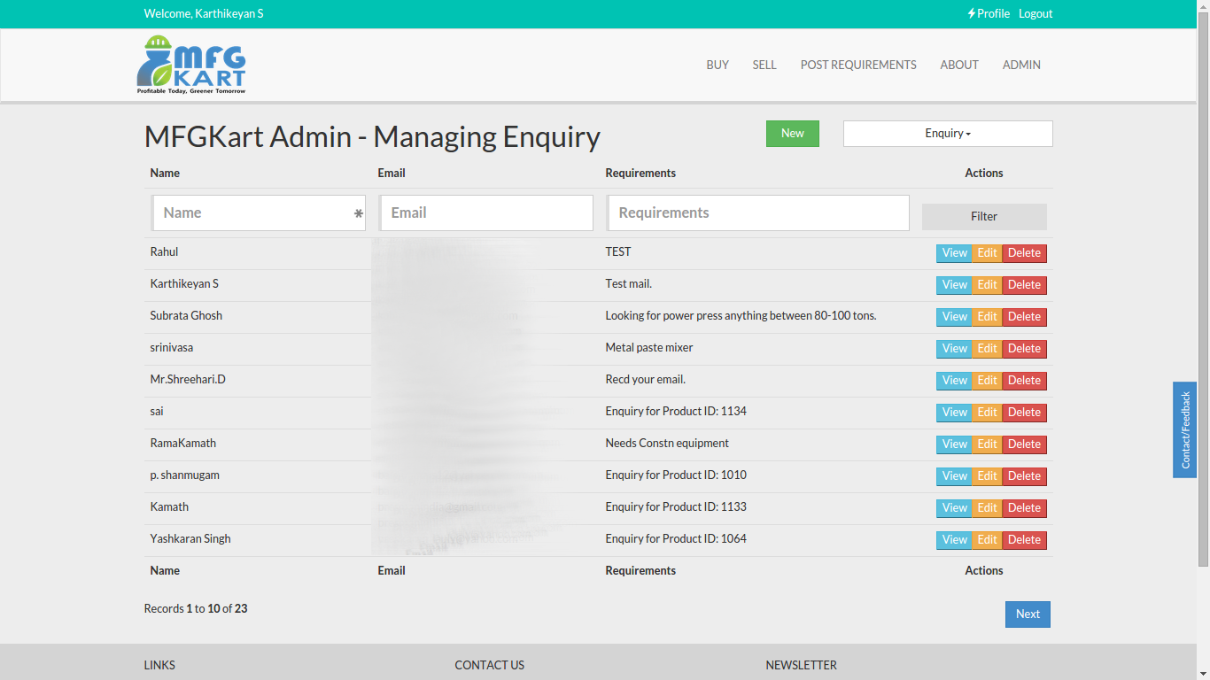The width and height of the screenshot is (1210, 680).
Task: Delete p. shanmugam's enquiry
Action: pos(1024,476)
